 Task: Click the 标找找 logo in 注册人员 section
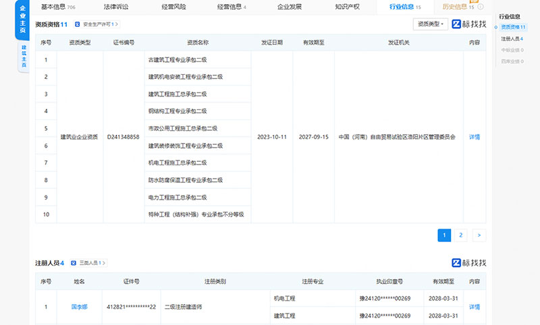468,262
